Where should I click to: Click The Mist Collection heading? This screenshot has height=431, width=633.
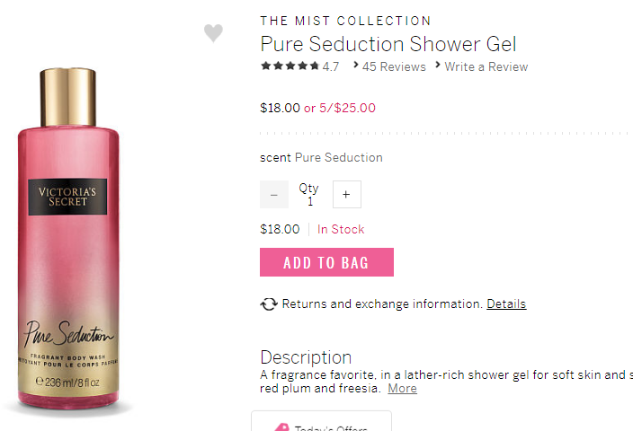tap(345, 21)
